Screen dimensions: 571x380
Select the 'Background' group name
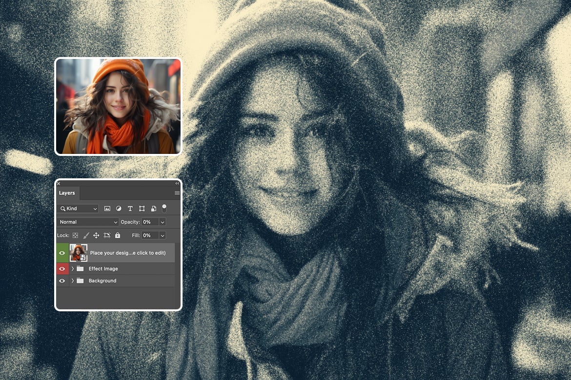(x=102, y=281)
